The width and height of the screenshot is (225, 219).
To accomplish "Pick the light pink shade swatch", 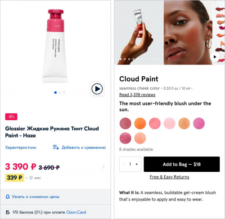I will [x=169, y=123].
